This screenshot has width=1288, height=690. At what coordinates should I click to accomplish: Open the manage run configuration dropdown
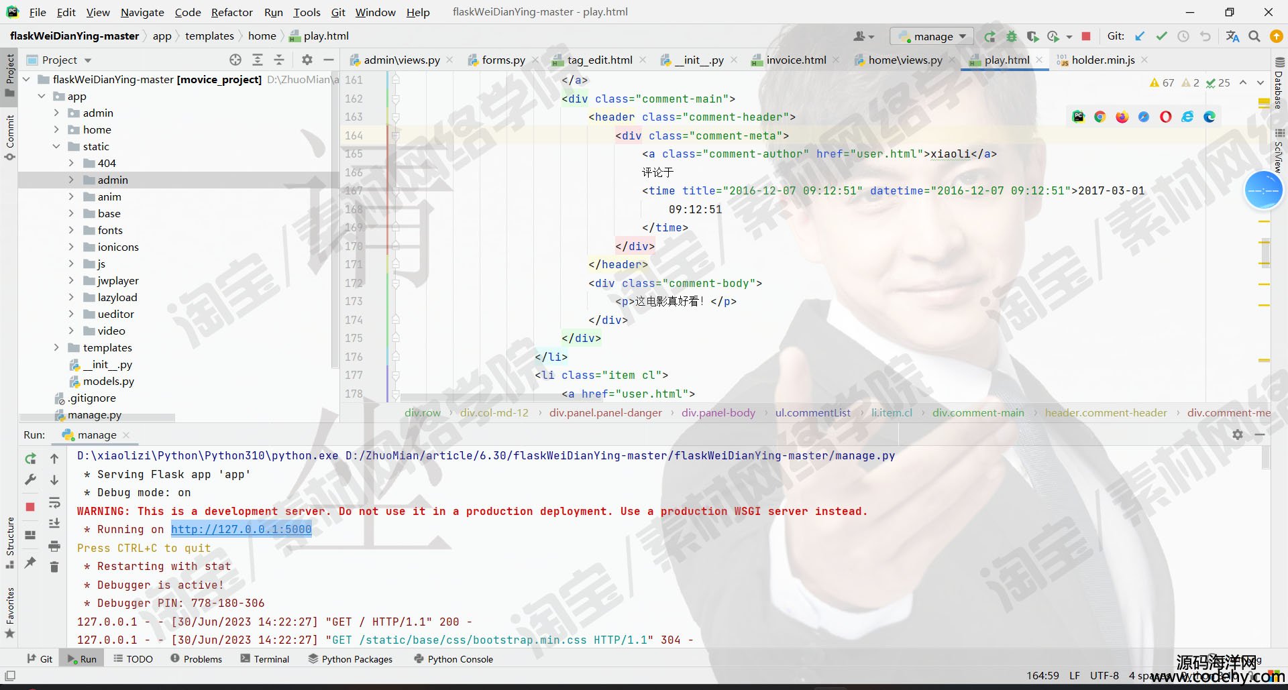click(931, 36)
